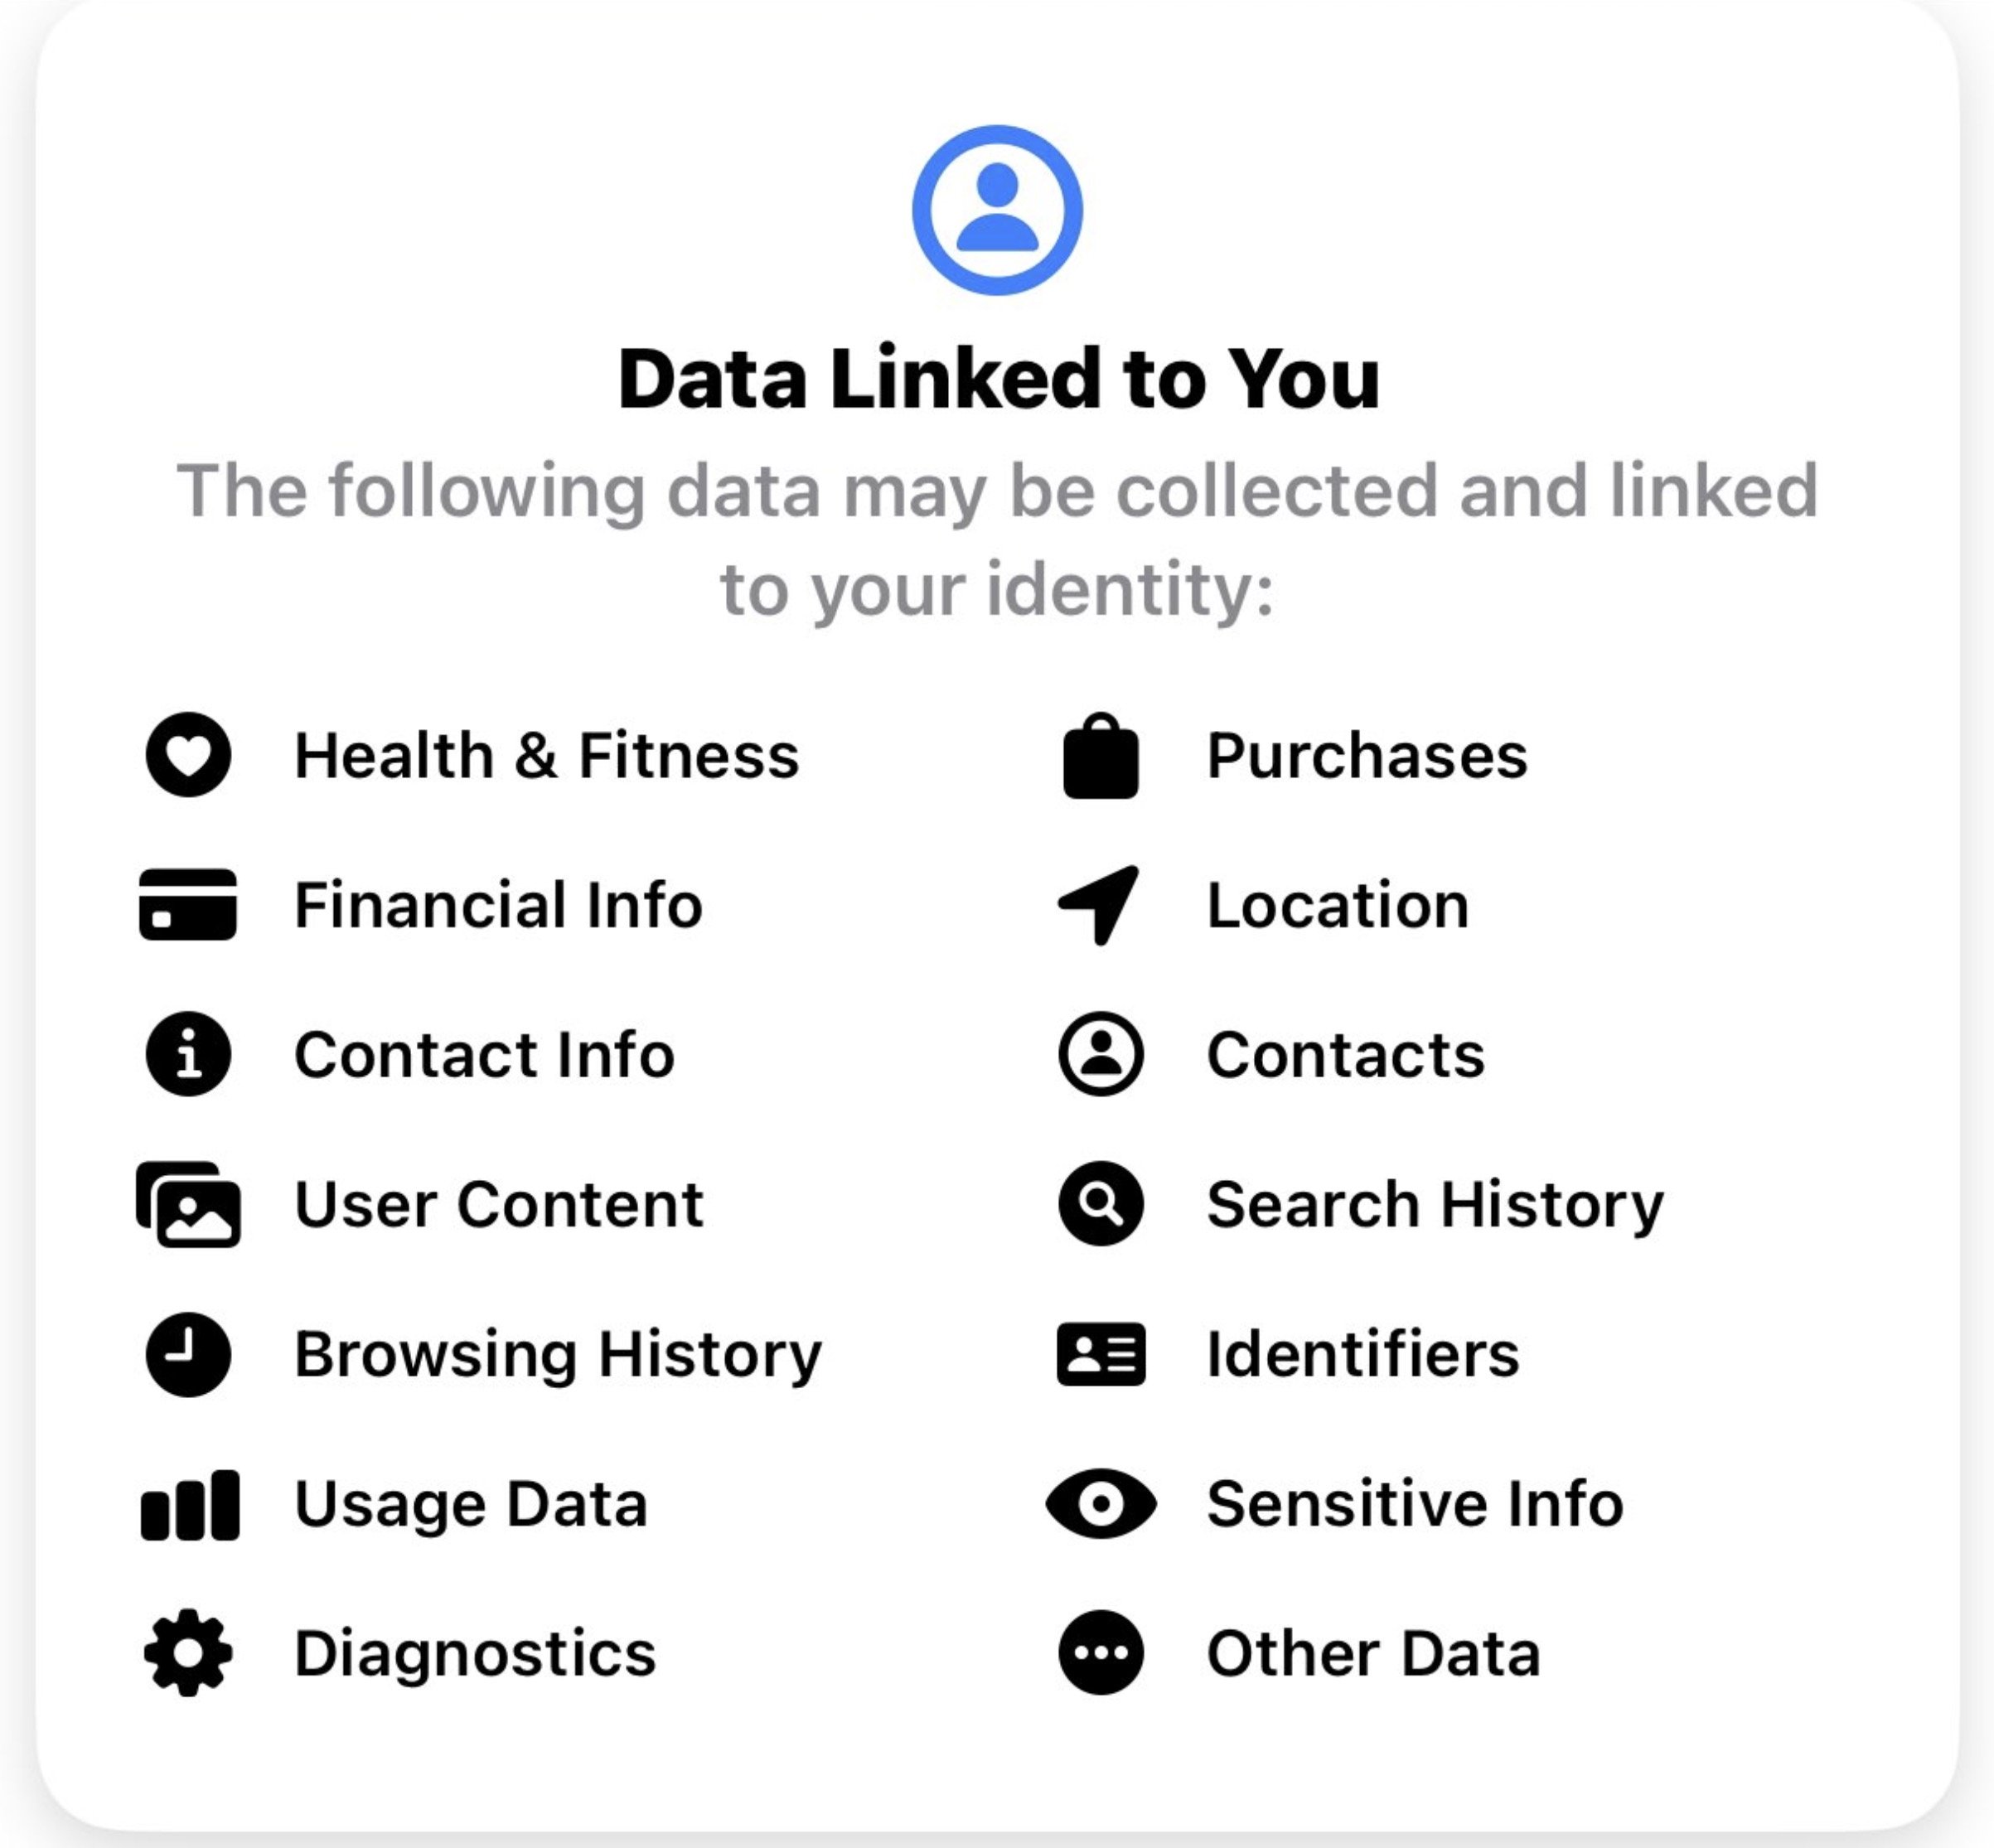Screen dimensions: 1994x1848
Task: Click the 'Browsing History' label
Action: point(558,1354)
